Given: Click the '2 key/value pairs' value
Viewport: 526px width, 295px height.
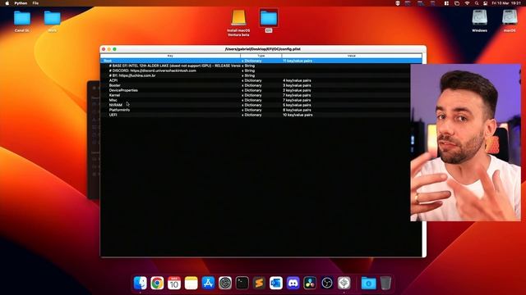Looking at the screenshot, I should [297, 90].
